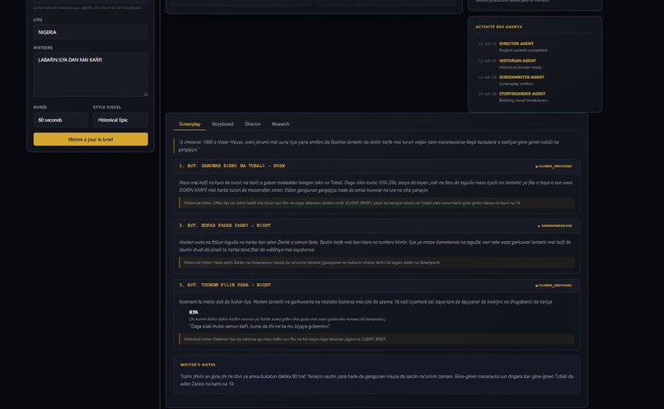Screen dimensions: 664x409
Task: Click the scene 1 description paragraph beginning 'Hazo'
Action: tap(376, 187)
